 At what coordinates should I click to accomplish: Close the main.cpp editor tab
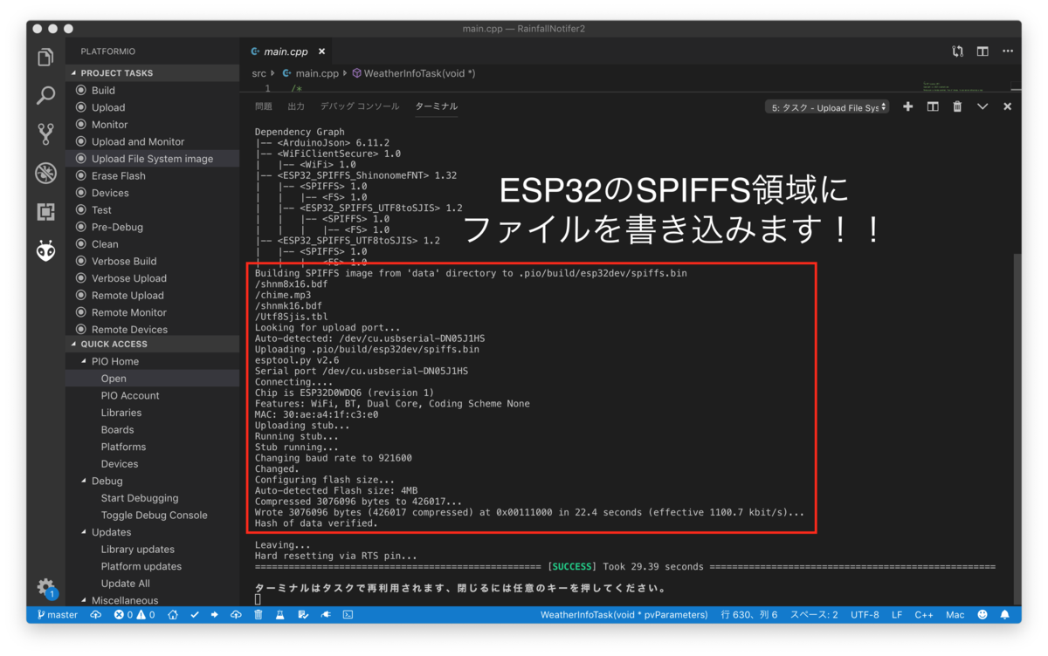click(321, 51)
